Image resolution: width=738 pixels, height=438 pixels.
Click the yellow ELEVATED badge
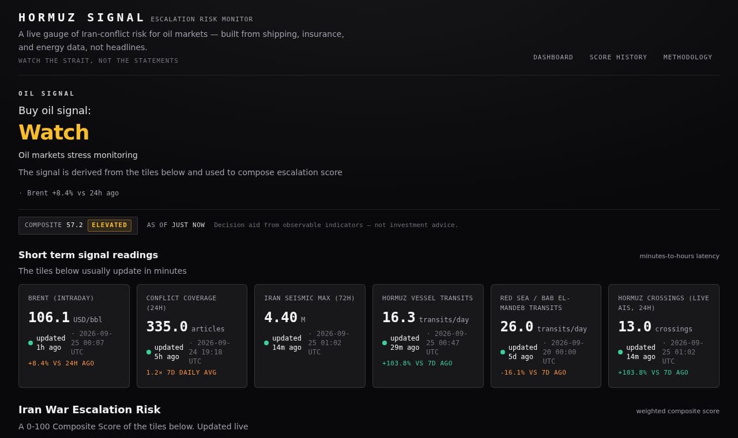pos(110,225)
